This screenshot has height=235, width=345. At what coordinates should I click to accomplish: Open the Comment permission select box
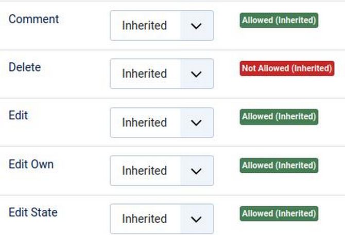point(145,26)
